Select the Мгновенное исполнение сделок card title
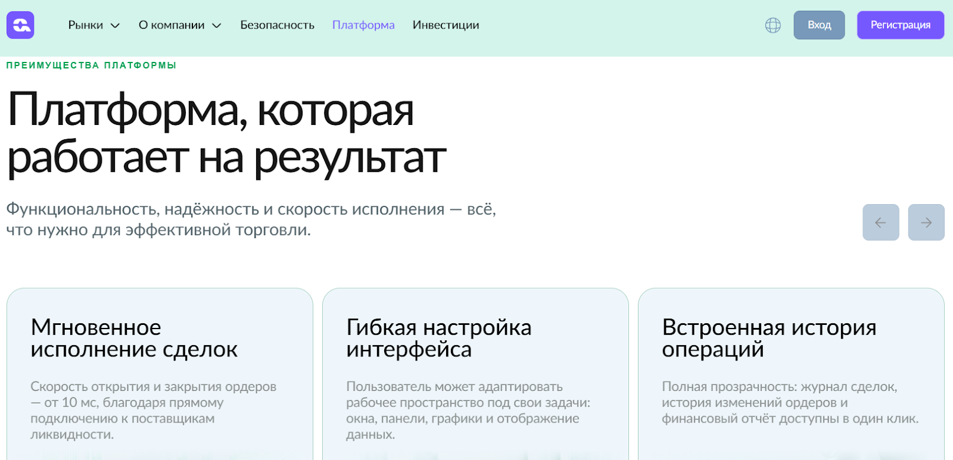The image size is (953, 460). click(134, 338)
